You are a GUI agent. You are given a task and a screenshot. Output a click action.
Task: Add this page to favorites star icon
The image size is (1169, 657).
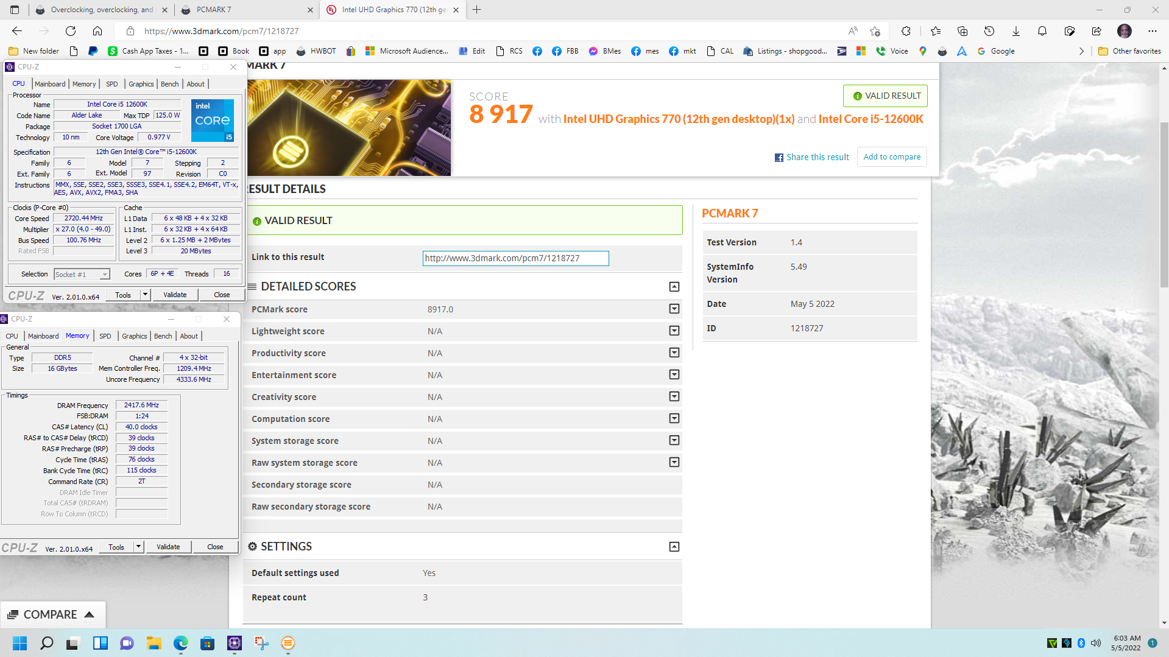click(875, 31)
